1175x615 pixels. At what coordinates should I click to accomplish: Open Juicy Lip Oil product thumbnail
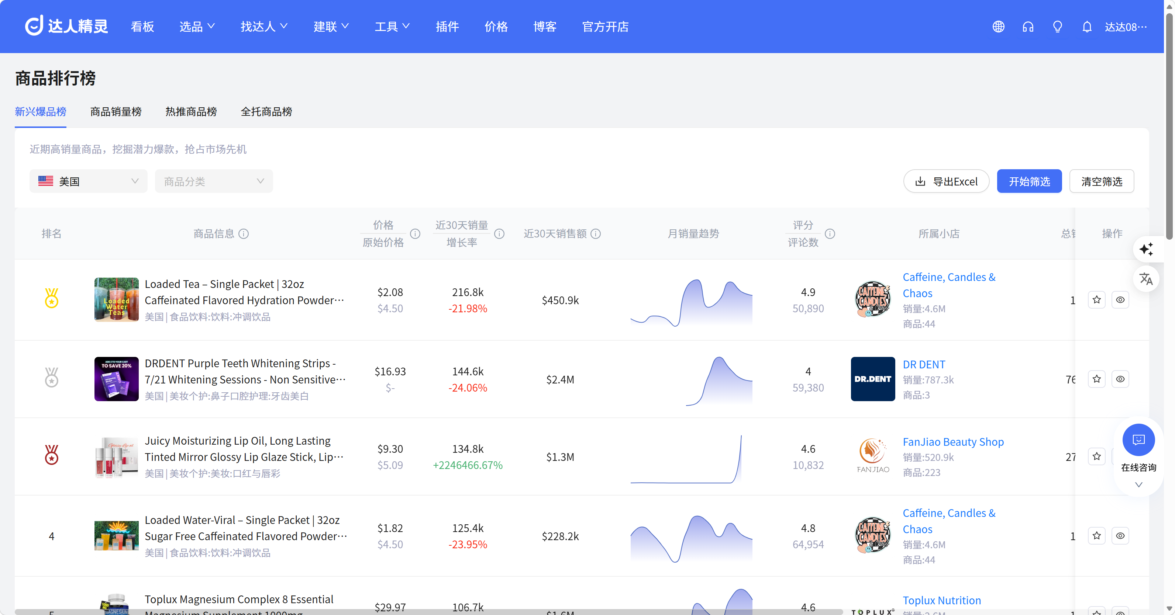(116, 456)
